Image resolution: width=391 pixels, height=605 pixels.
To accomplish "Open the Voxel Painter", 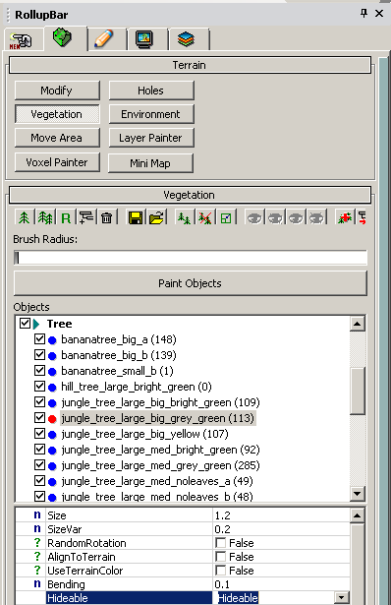I will pos(57,162).
